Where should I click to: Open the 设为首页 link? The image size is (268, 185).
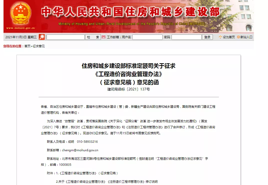point(229,37)
